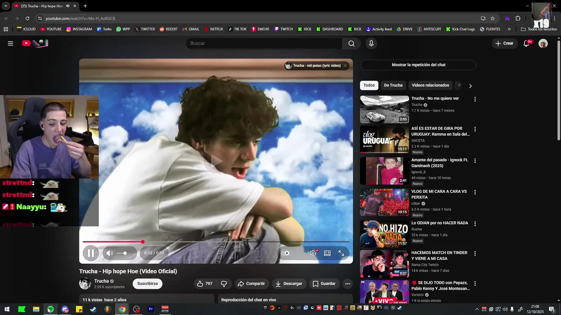Seek on the red video progress bar
This screenshot has height=315, width=561.
216,241
